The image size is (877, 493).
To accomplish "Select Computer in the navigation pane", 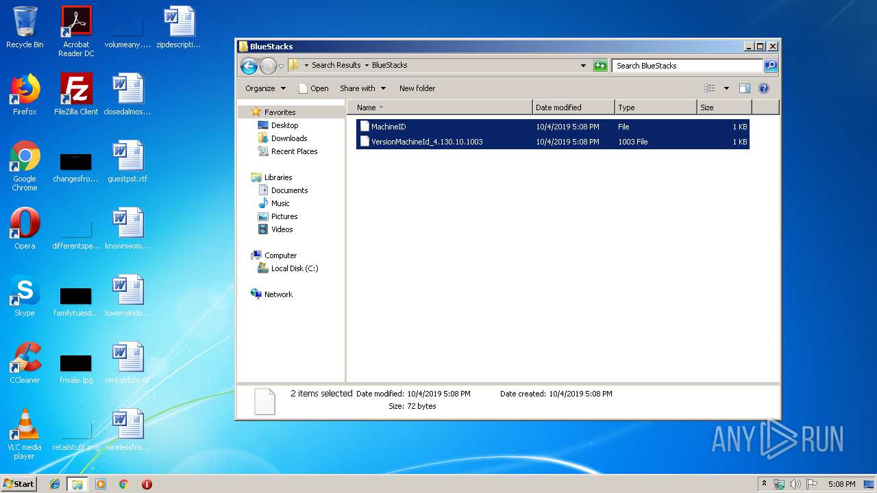I will pyautogui.click(x=280, y=255).
